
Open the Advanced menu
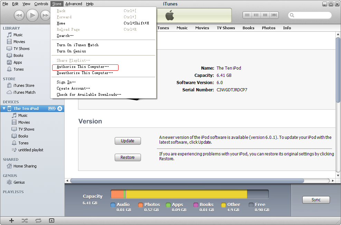[74, 4]
